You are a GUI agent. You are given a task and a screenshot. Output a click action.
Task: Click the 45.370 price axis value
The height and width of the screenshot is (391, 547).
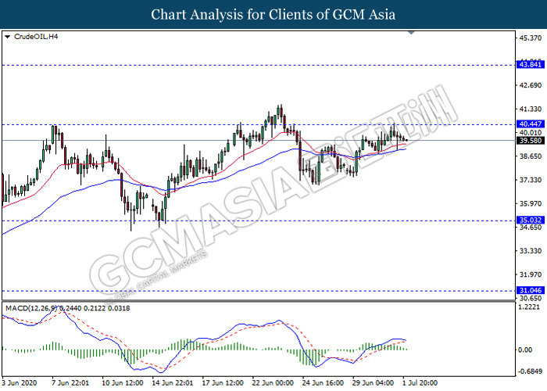[531, 38]
